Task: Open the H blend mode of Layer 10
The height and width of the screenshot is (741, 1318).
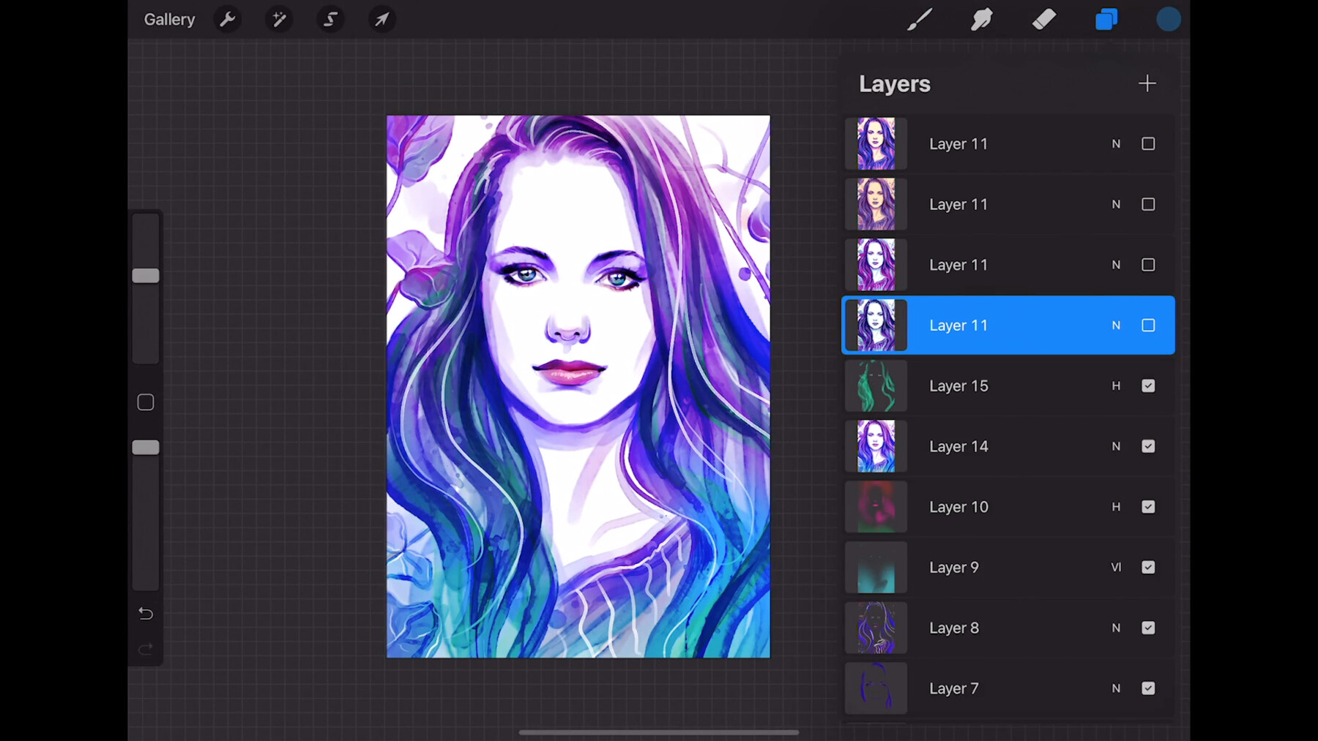Action: [1116, 507]
